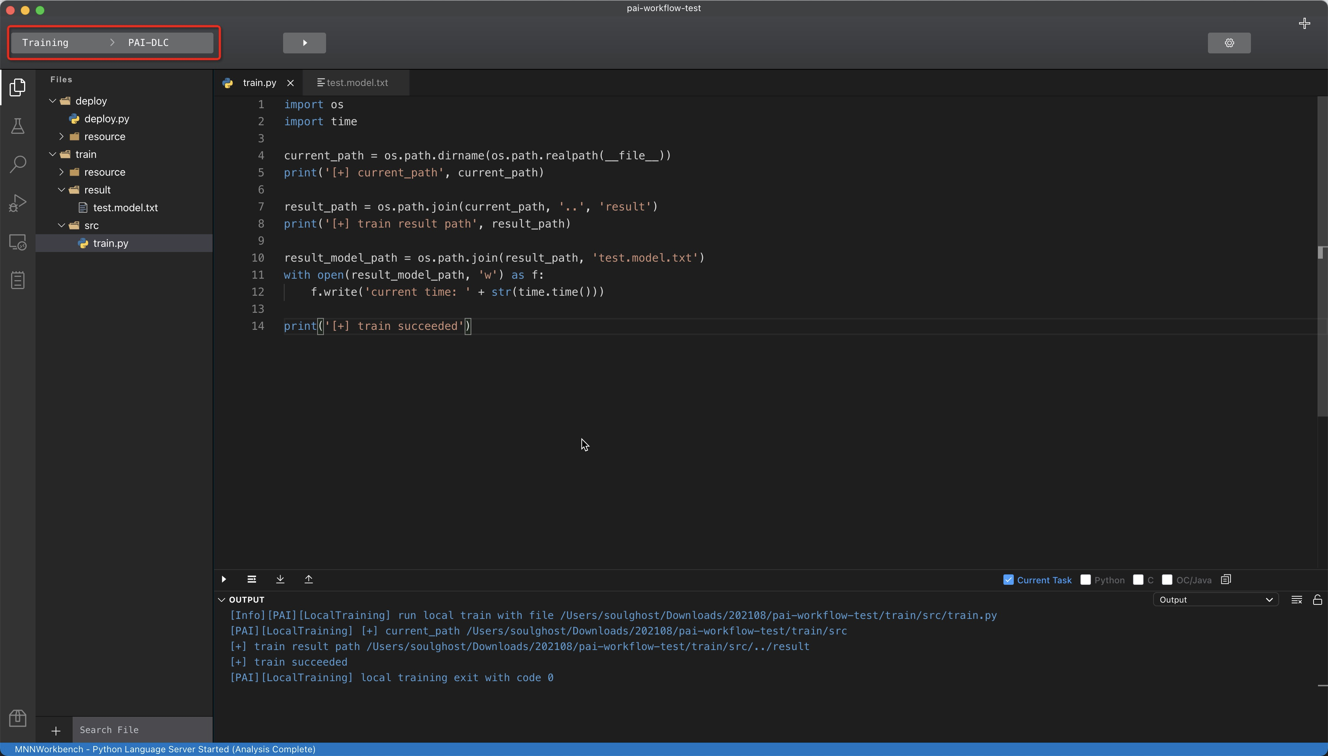Open the remote device sidebar icon
Viewport: 1328px width, 756px height.
[x=18, y=242]
